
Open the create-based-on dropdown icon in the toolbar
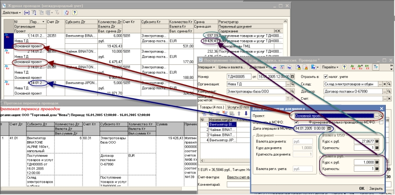pos(315,67)
